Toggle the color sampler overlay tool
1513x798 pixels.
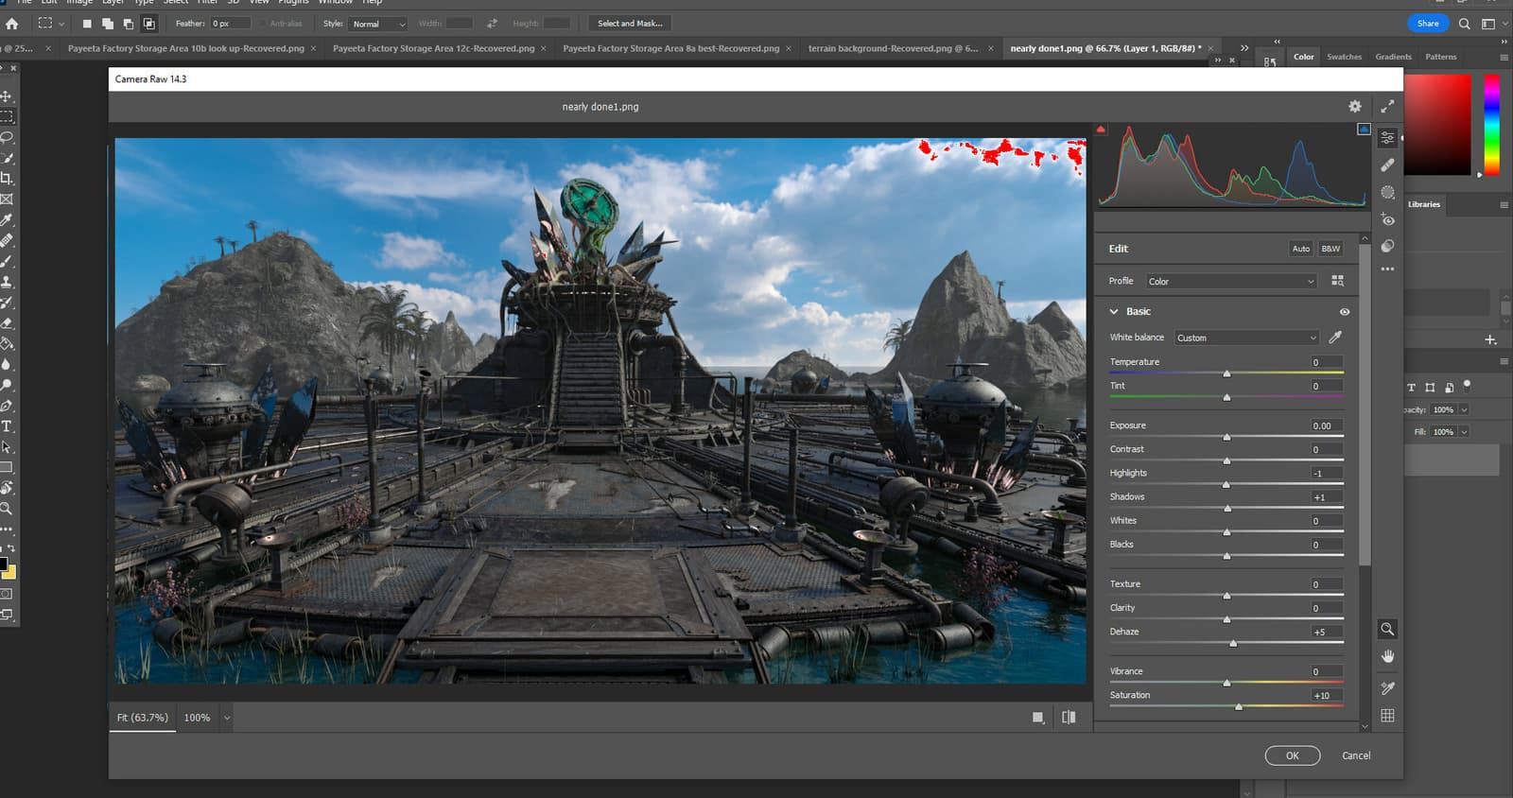(x=1387, y=688)
